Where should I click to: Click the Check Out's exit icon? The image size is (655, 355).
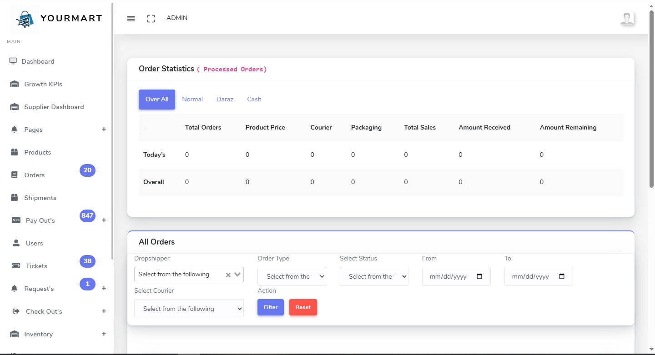(x=16, y=311)
